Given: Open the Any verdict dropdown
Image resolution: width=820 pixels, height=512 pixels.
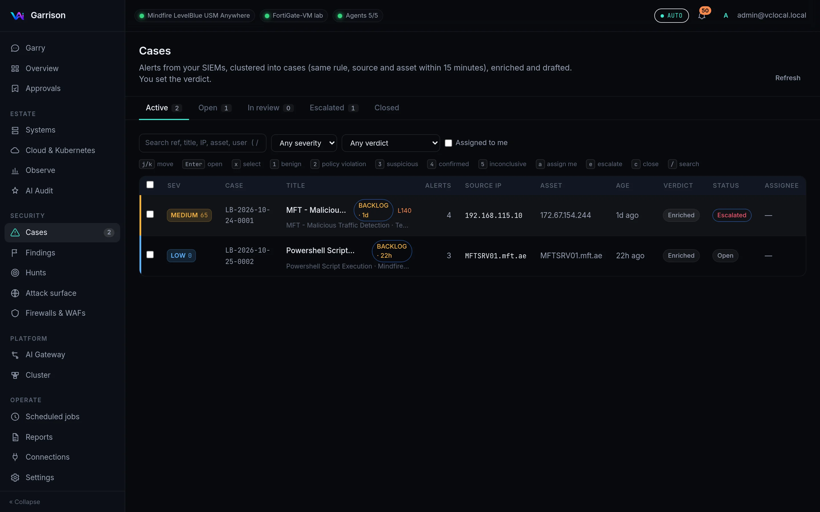Looking at the screenshot, I should point(391,143).
